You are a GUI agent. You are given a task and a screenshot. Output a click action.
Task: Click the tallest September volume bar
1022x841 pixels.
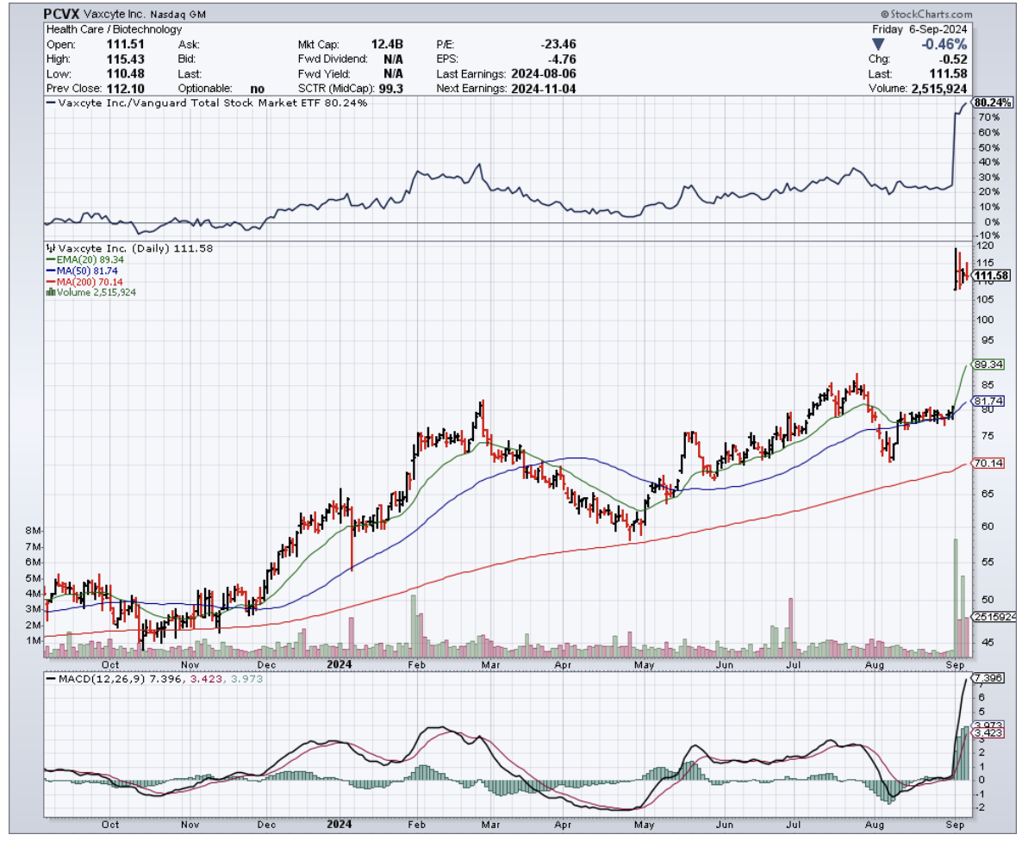coord(955,595)
